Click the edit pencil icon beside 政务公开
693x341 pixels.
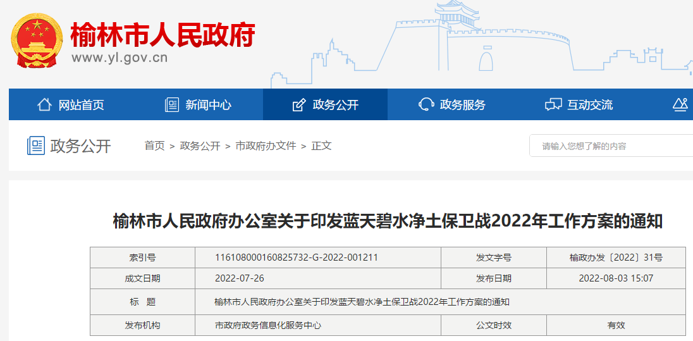tap(299, 105)
